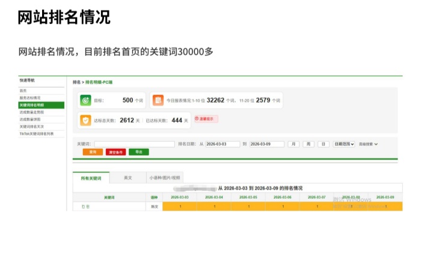This screenshot has width=421, height=261.
Task: Go to 首页 in the sidebar
Action: coord(23,91)
